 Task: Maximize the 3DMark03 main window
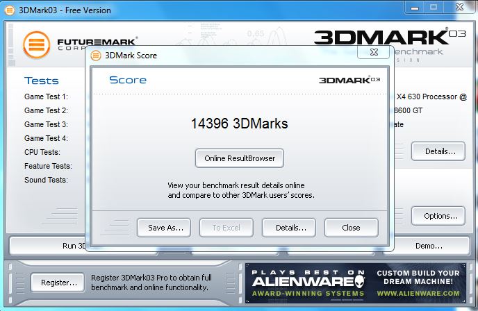click(x=434, y=8)
